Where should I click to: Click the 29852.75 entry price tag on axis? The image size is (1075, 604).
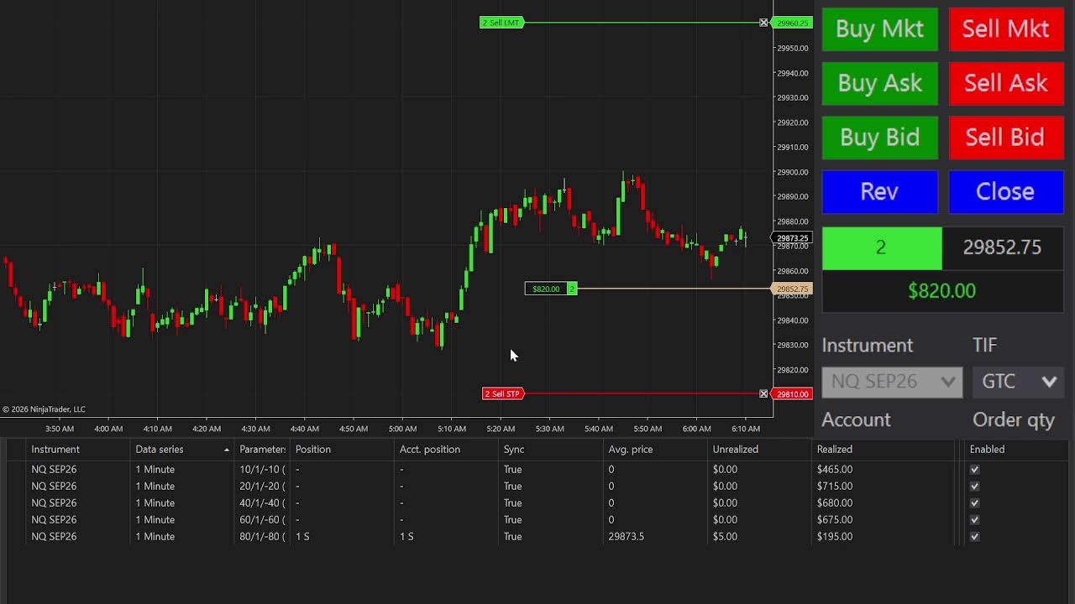coord(792,289)
